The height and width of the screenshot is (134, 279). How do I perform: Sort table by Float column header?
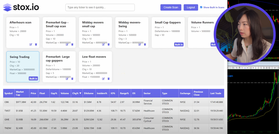click(x=44, y=93)
